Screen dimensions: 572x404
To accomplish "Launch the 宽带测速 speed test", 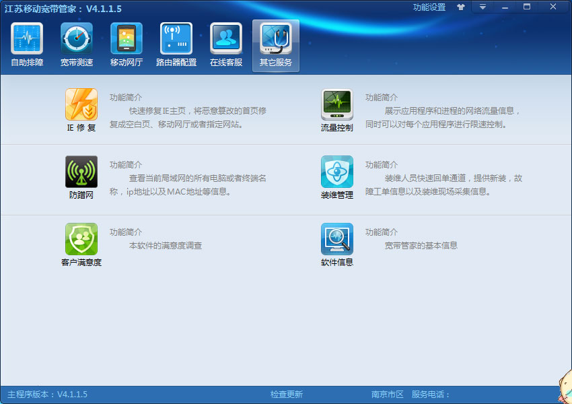I will [77, 44].
